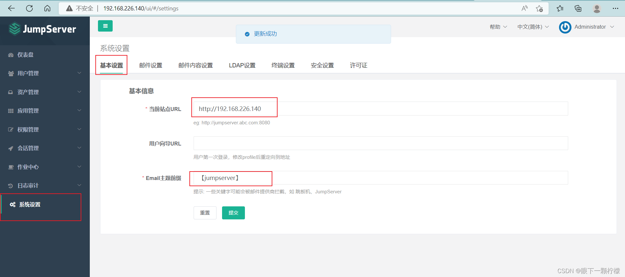
Task: Click the Administrator power avatar icon
Action: (565, 27)
